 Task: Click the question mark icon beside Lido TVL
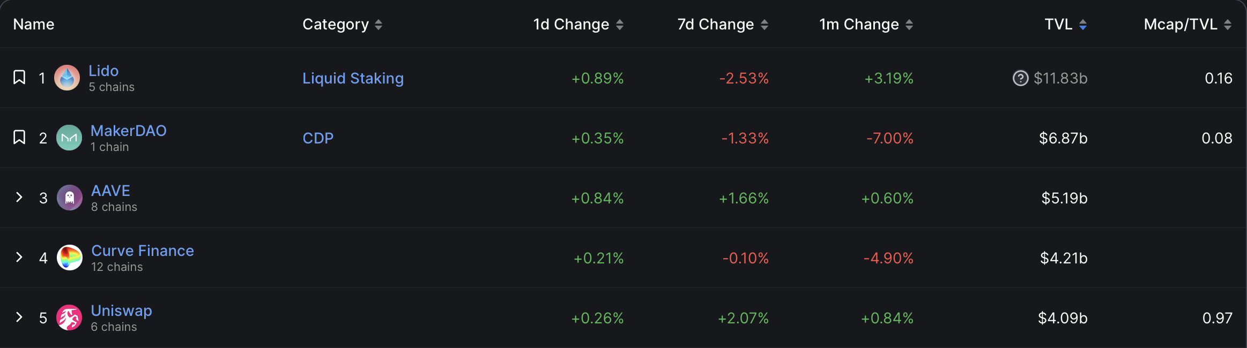click(x=1020, y=78)
